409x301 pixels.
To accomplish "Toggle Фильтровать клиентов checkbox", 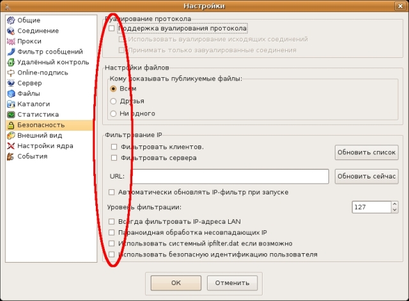I will click(x=115, y=147).
